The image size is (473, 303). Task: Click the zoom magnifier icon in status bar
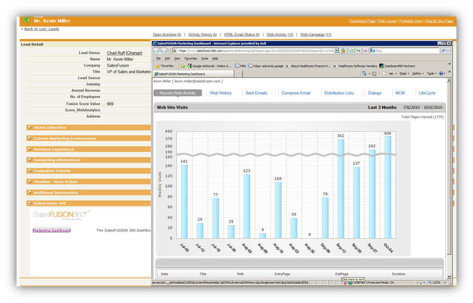(429, 282)
